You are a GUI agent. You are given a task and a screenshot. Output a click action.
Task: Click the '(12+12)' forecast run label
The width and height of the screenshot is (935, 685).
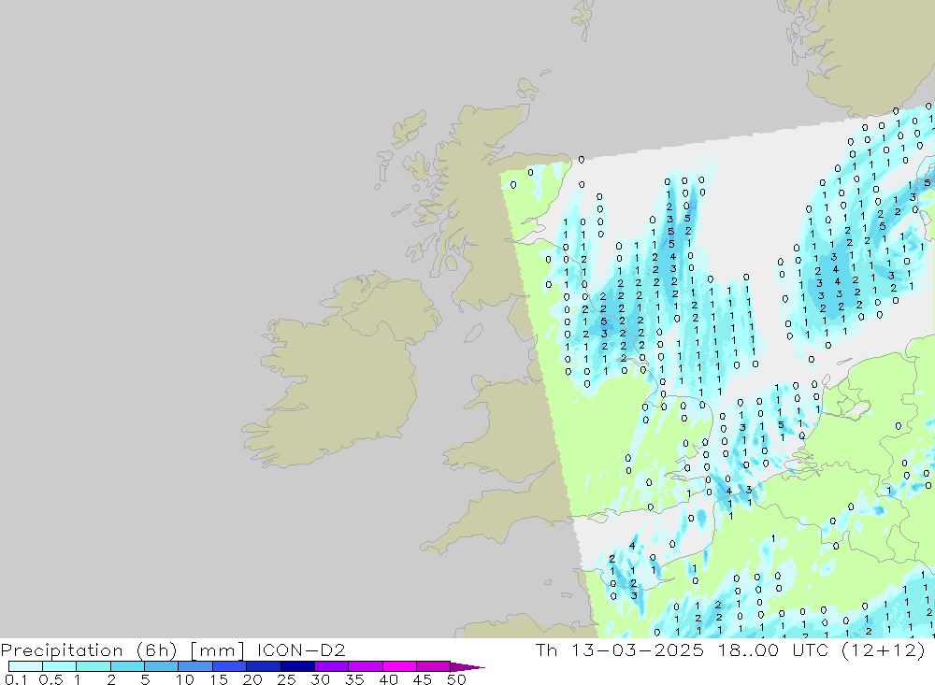[x=884, y=649]
